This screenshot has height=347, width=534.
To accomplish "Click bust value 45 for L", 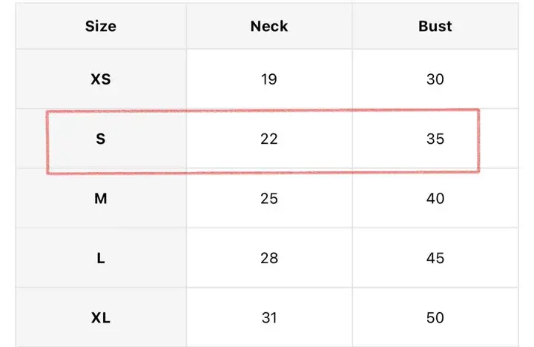I will coord(435,258).
